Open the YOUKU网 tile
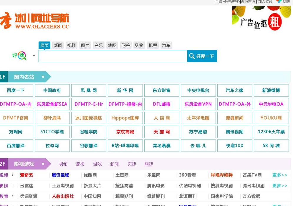Screen dimensions: 293x206 tap(271, 118)
